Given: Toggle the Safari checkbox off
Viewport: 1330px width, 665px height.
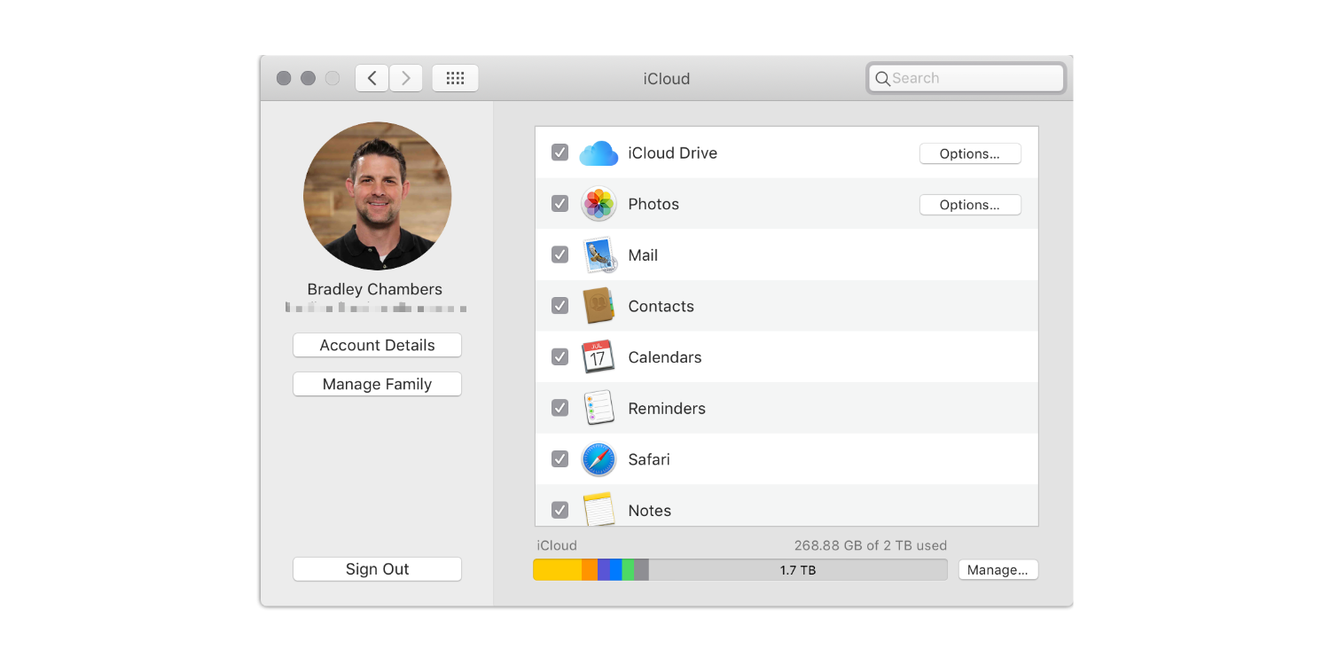Looking at the screenshot, I should (x=559, y=458).
